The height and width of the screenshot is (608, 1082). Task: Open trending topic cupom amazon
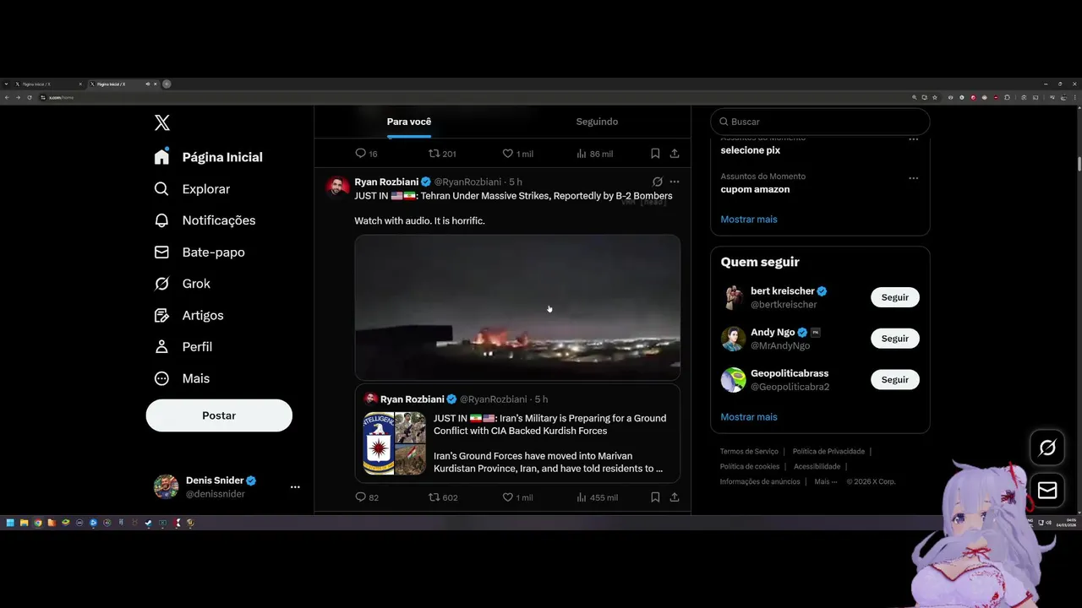point(755,189)
